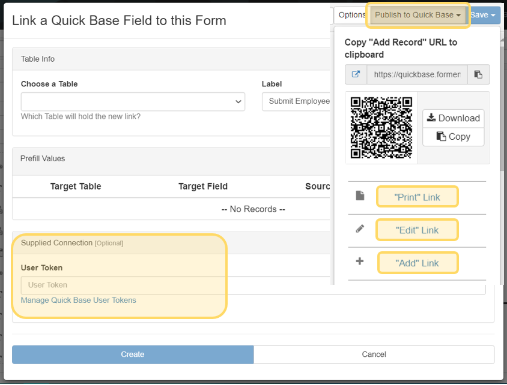Viewport: 507px width, 385px height.
Task: Open the Save dropdown button
Action: coord(484,15)
